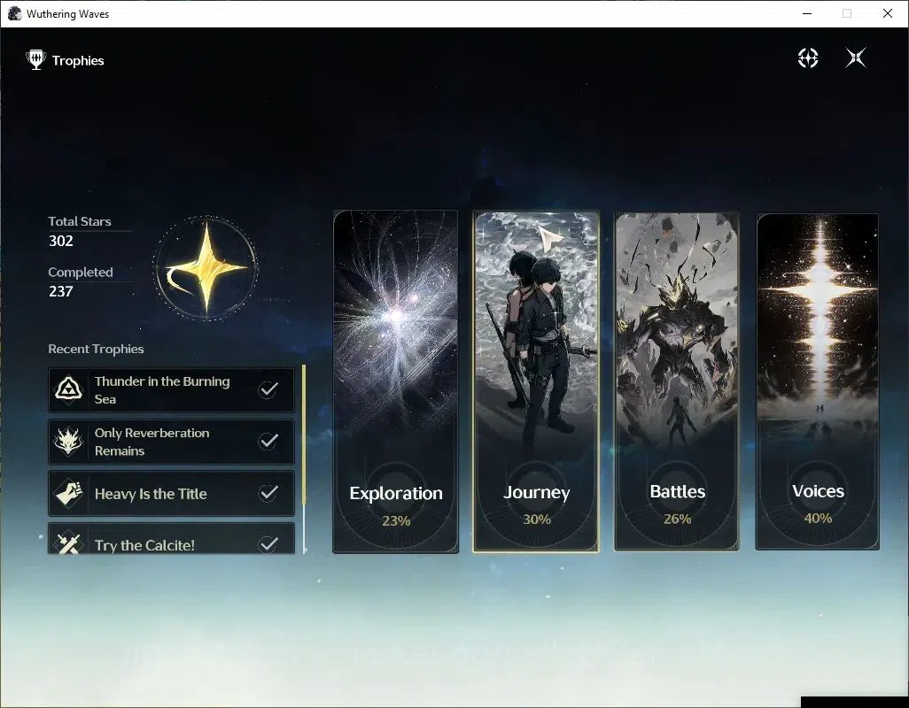Click the checkmark on Only Reverberation Remains
Viewport: 909px width, 708px height.
pos(268,441)
